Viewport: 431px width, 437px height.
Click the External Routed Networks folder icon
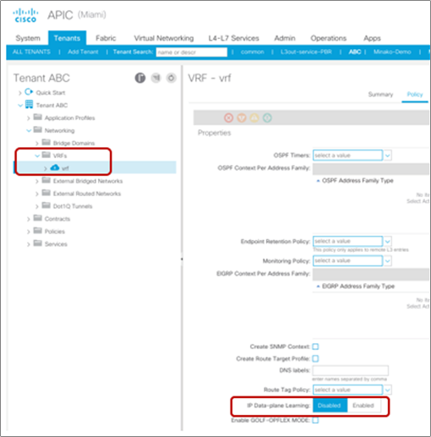(x=46, y=193)
